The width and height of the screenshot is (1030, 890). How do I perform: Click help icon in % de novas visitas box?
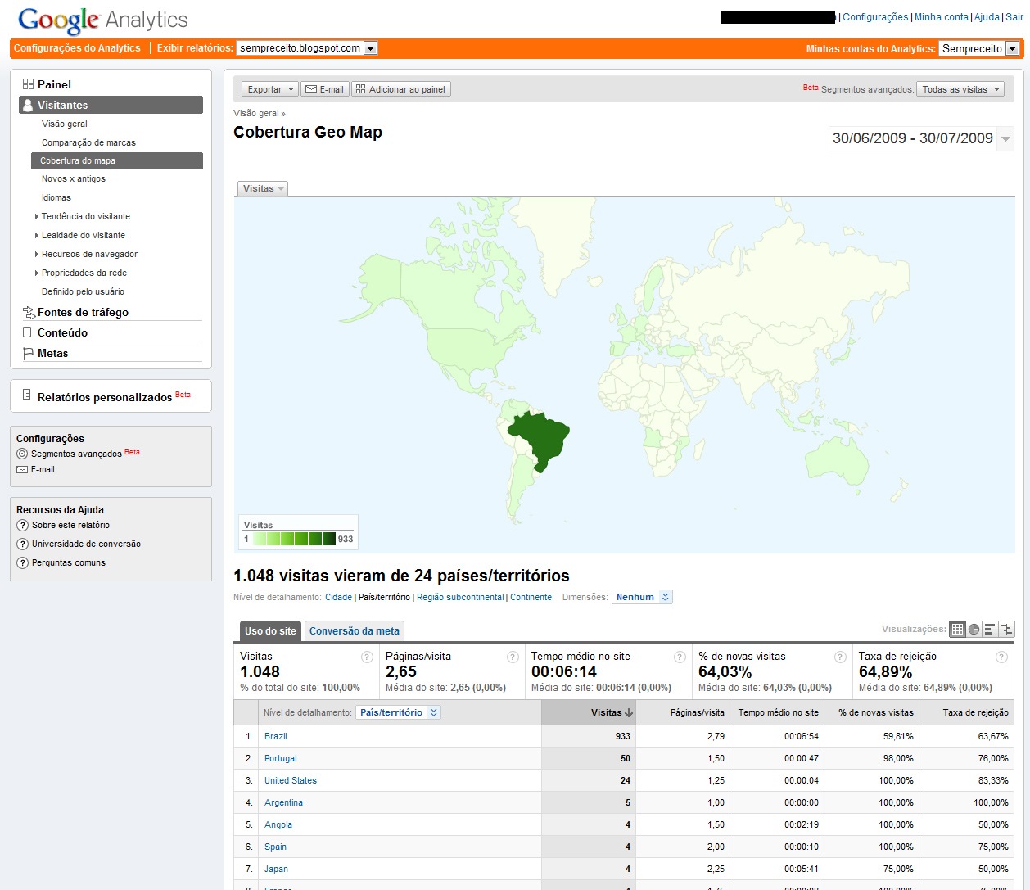pyautogui.click(x=840, y=657)
